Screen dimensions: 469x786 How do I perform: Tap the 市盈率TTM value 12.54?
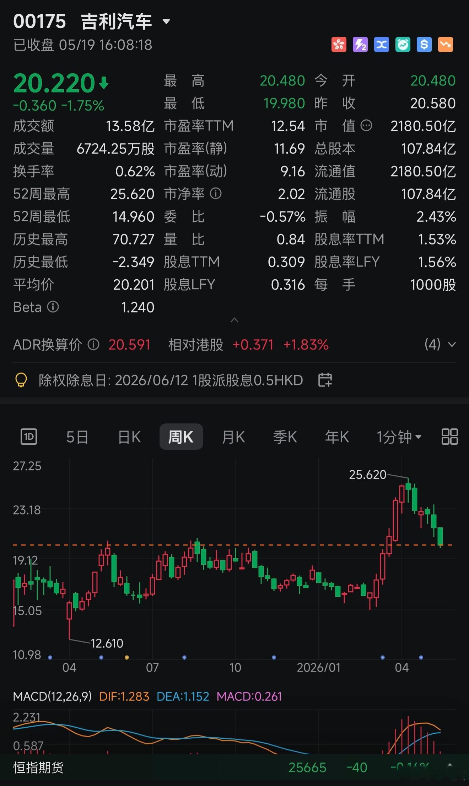coord(288,126)
